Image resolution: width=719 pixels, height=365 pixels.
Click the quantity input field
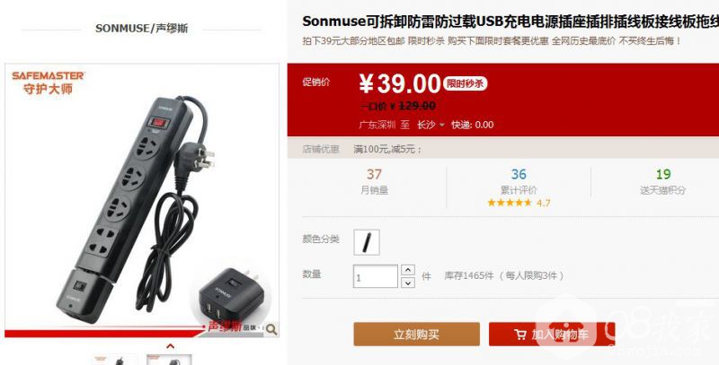click(x=375, y=276)
